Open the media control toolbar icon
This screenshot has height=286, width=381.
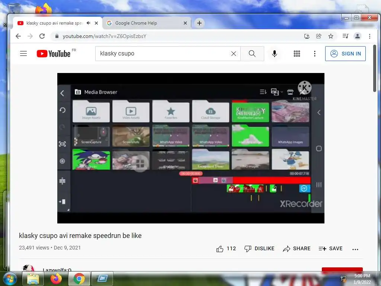tap(345, 36)
